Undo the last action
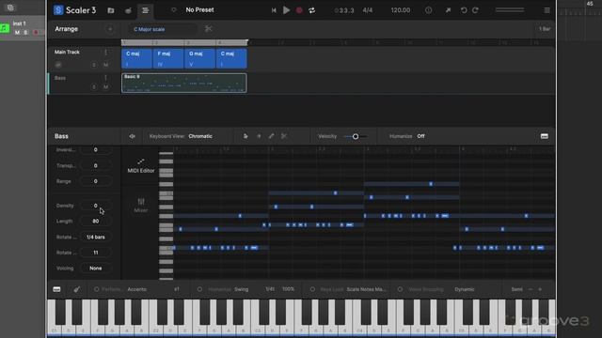 [464, 10]
